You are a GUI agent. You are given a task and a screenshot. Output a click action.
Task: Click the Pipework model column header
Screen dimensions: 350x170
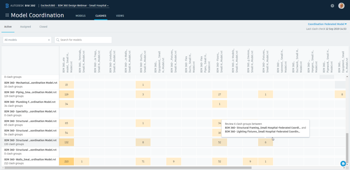tap(327, 61)
